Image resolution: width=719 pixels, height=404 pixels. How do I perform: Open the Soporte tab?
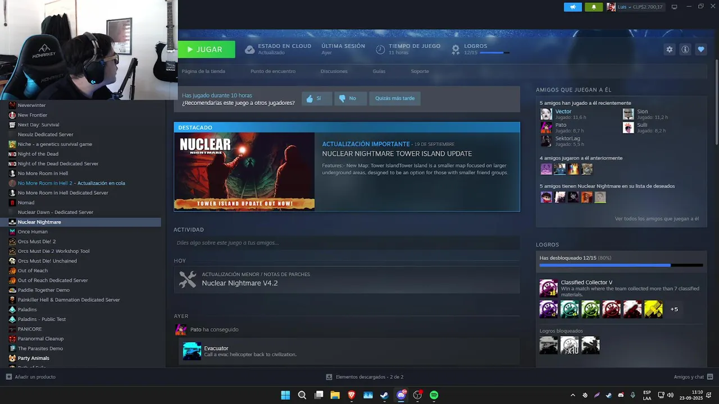coord(420,71)
